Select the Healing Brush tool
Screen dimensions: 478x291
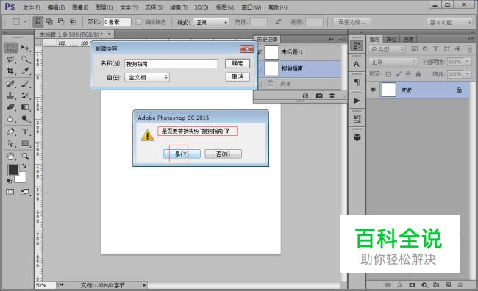coord(10,84)
